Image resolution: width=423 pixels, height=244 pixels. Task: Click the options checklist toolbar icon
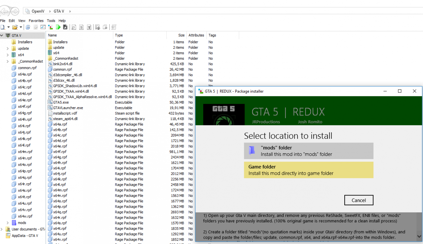pyautogui.click(x=43, y=27)
